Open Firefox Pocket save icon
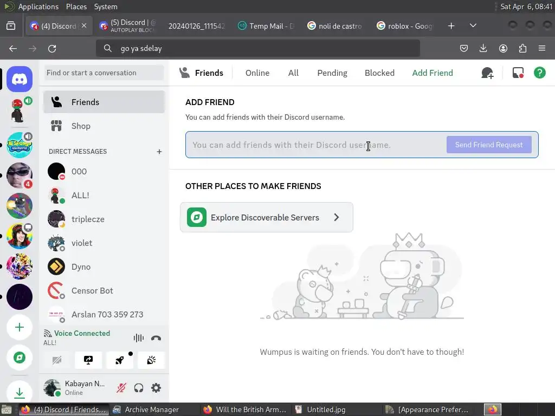 point(464,48)
